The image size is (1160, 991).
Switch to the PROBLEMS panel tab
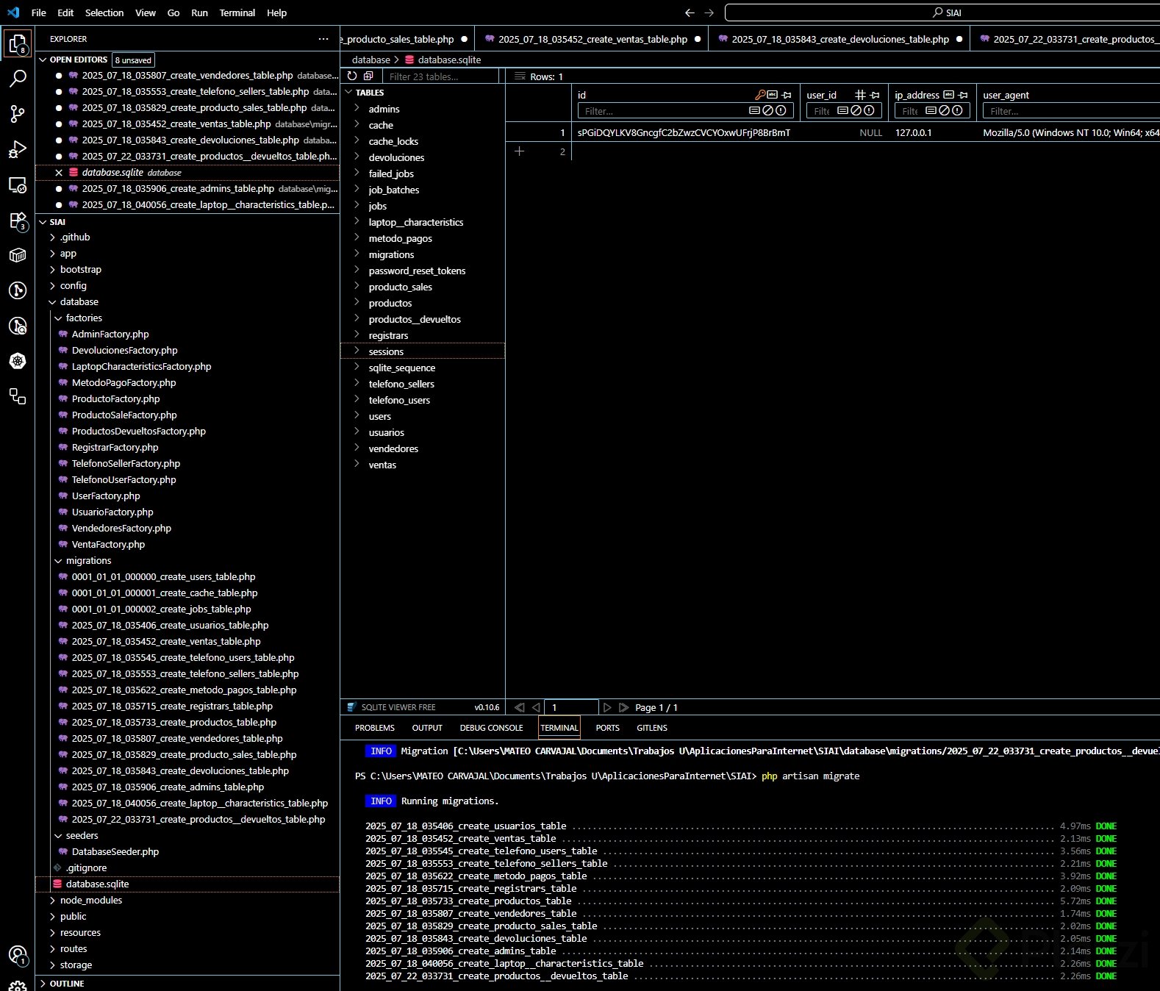tap(374, 728)
